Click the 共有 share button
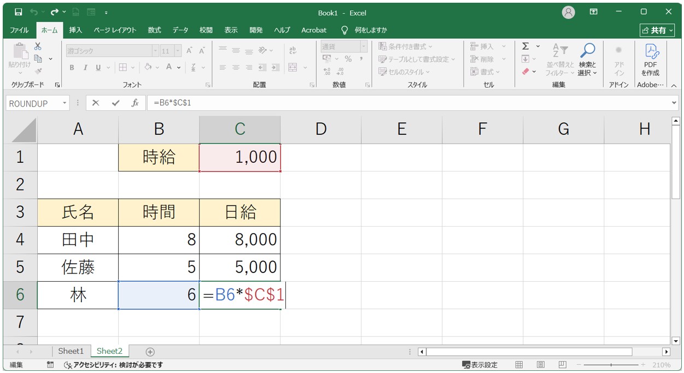 658,30
